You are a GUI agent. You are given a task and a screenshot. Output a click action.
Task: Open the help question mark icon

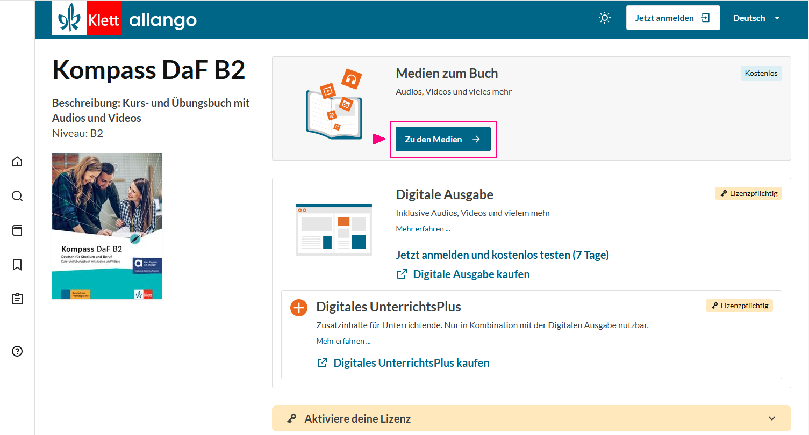click(17, 352)
